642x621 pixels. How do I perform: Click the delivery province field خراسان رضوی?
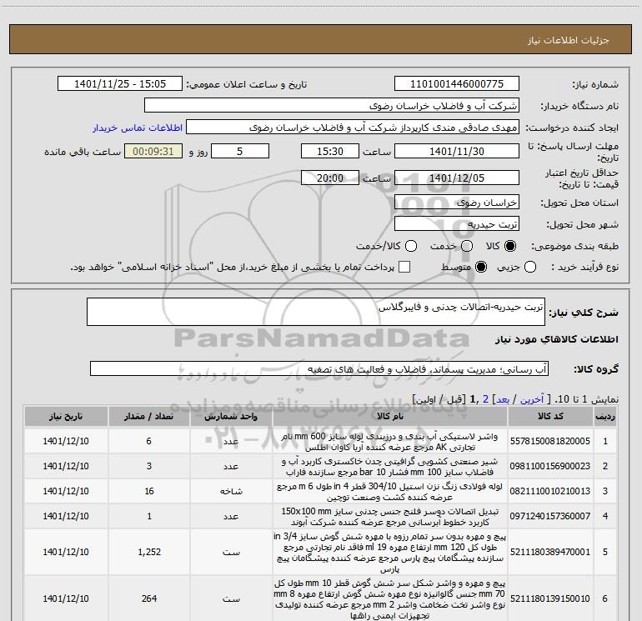(x=457, y=203)
